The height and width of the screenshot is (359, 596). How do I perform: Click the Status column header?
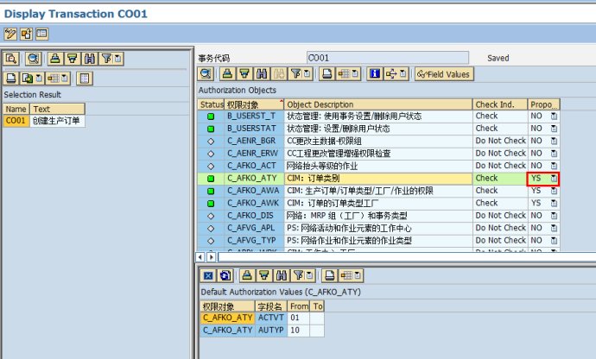point(212,104)
